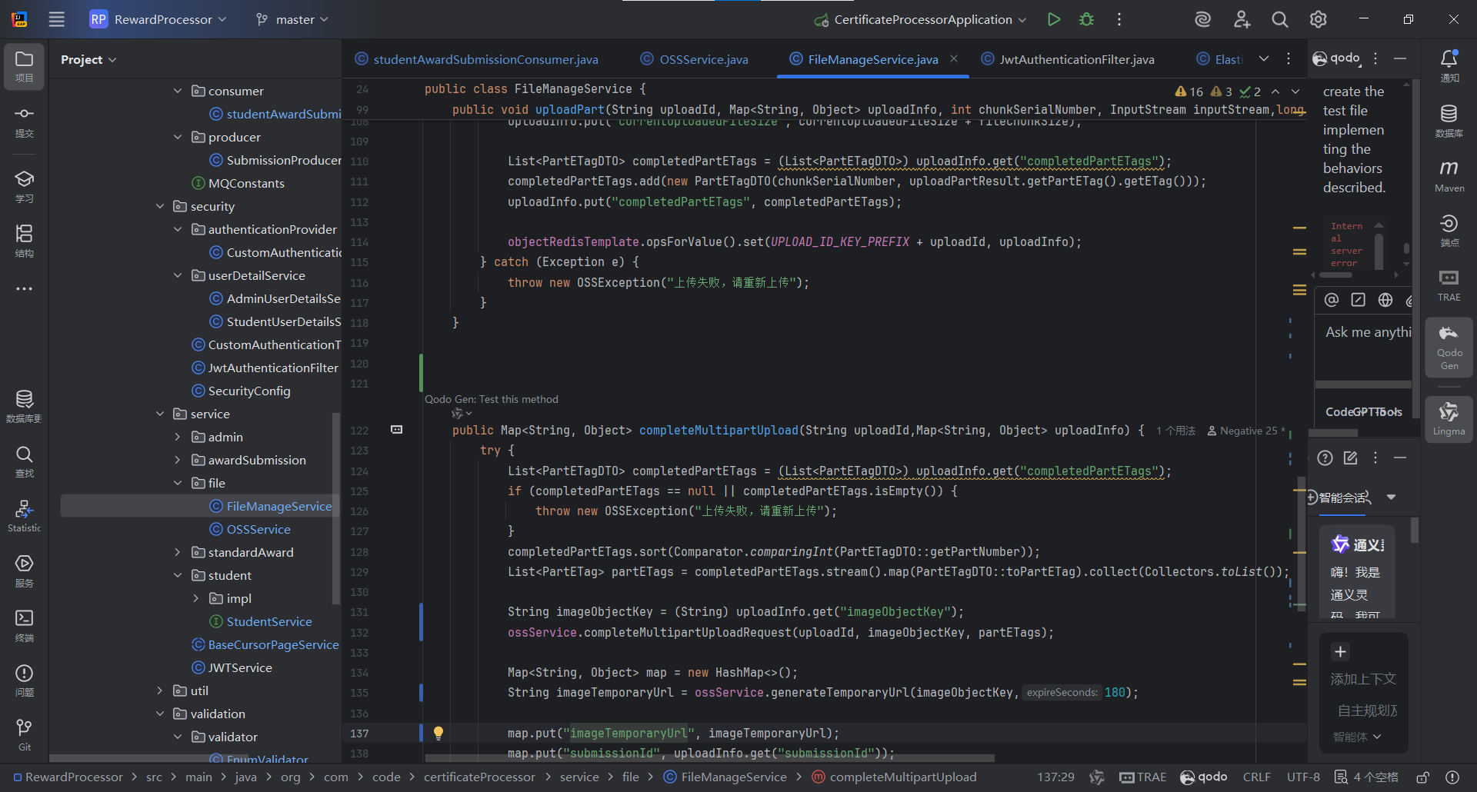
Task: Change CRLF line separator setting
Action: (x=1256, y=777)
